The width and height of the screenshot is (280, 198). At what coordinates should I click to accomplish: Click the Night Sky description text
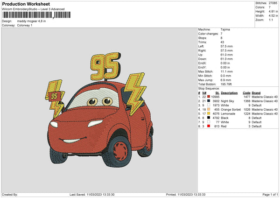point(227,101)
